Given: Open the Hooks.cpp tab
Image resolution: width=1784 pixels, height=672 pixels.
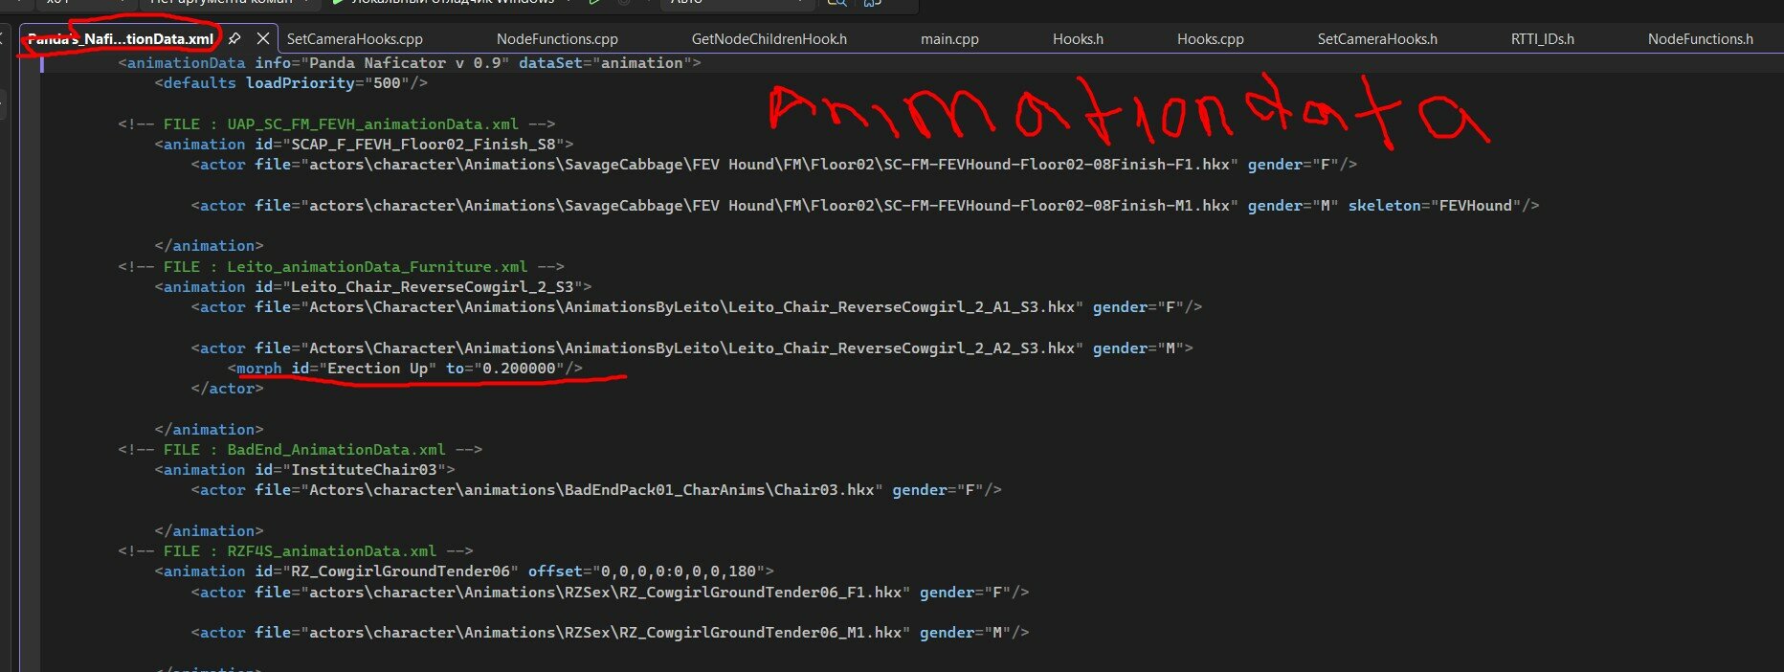Looking at the screenshot, I should pyautogui.click(x=1211, y=39).
